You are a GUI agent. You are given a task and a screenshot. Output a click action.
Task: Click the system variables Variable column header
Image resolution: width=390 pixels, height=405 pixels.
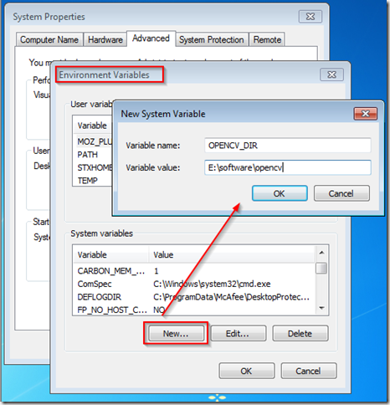coord(111,254)
